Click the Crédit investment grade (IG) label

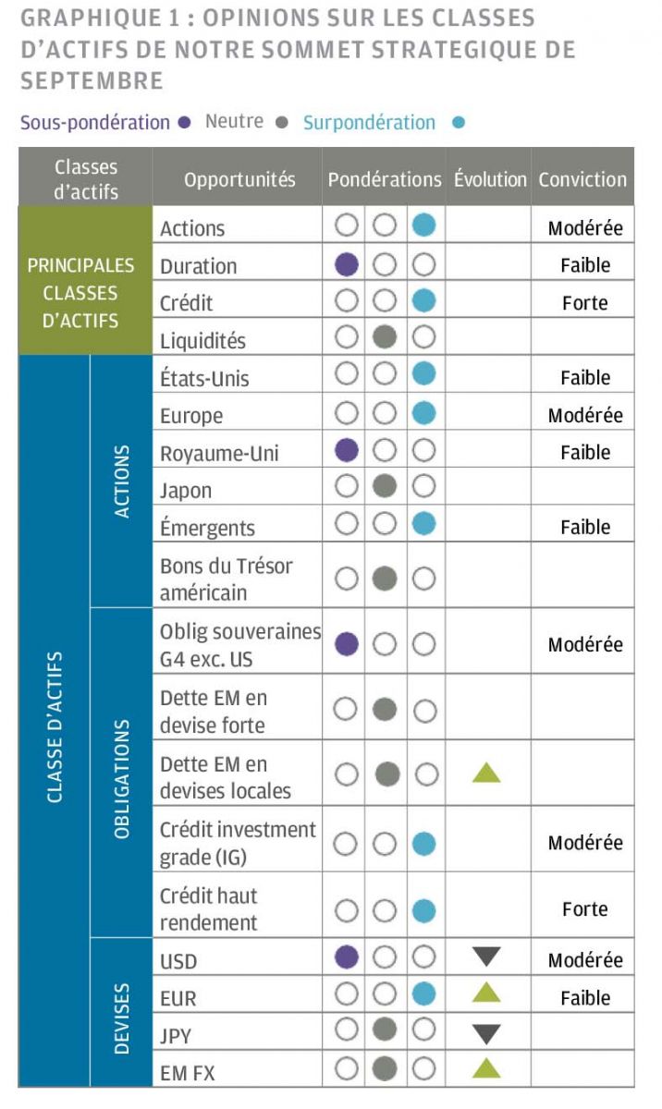tap(238, 843)
